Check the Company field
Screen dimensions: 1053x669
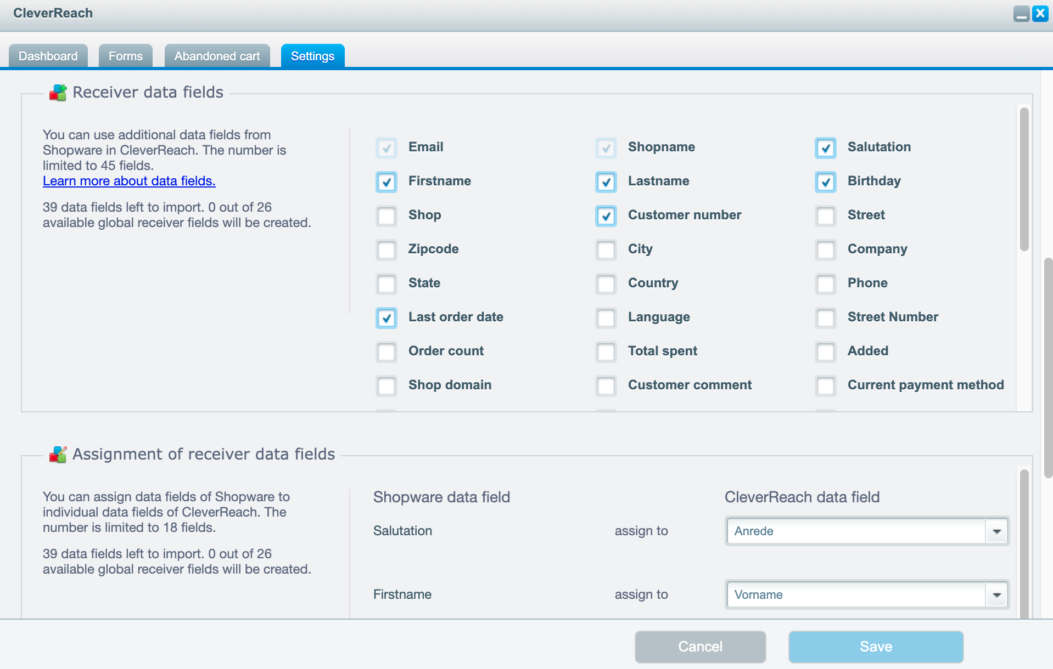[826, 250]
